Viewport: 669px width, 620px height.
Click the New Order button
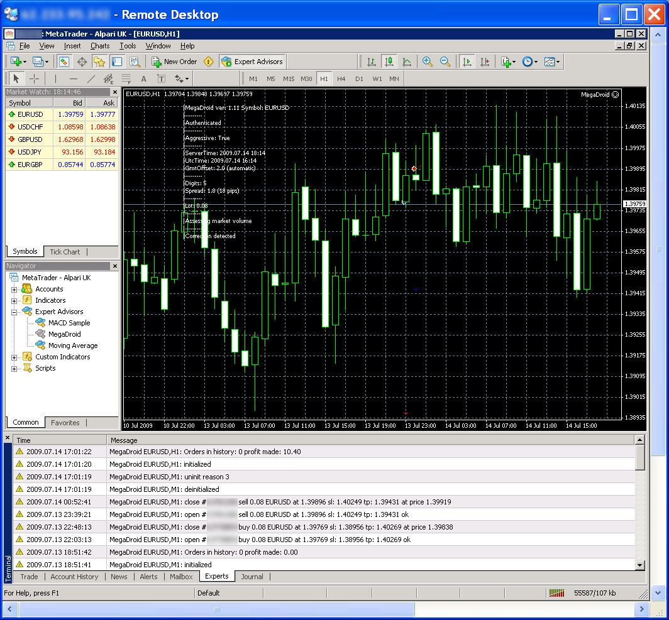point(175,62)
